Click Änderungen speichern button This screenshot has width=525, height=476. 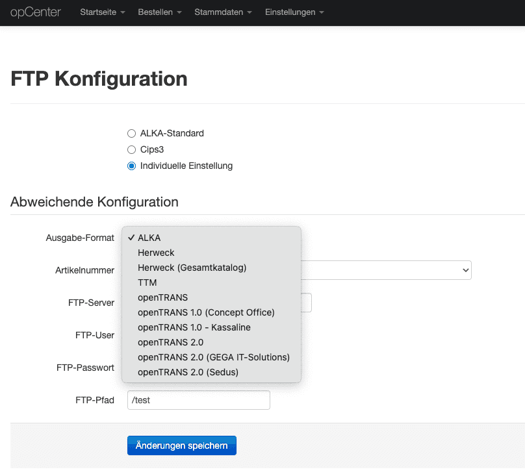182,445
